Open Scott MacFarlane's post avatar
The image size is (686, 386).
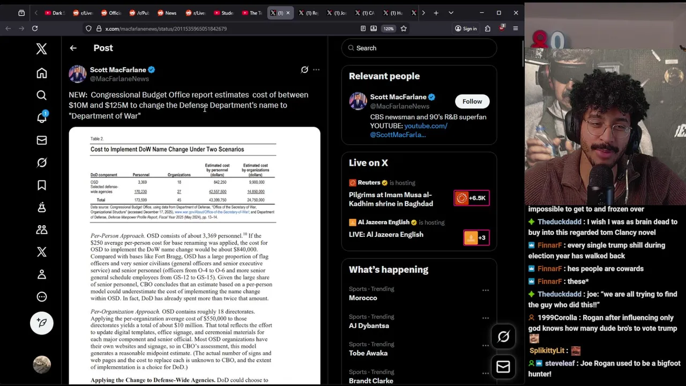[77, 74]
